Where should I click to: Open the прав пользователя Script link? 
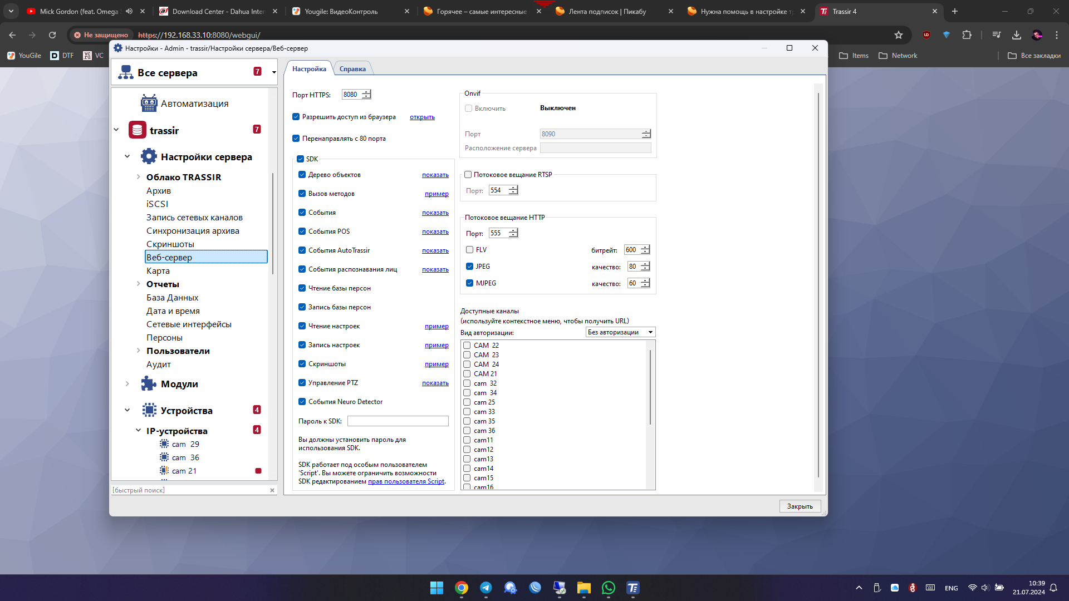(406, 482)
